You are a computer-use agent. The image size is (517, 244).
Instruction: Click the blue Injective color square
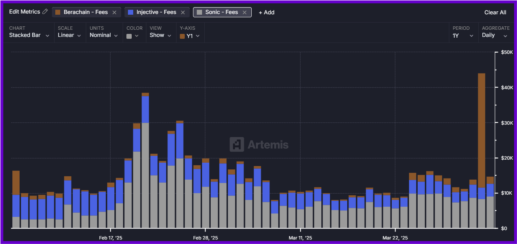pyautogui.click(x=131, y=12)
